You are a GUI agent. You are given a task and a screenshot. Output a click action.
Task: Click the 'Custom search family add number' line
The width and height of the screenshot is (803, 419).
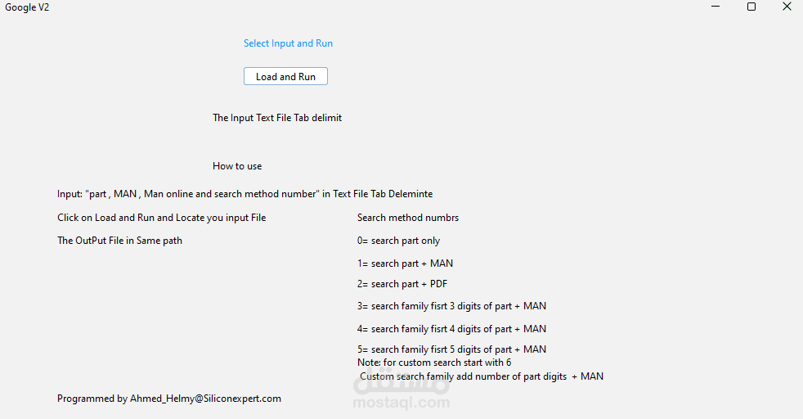pyautogui.click(x=482, y=376)
